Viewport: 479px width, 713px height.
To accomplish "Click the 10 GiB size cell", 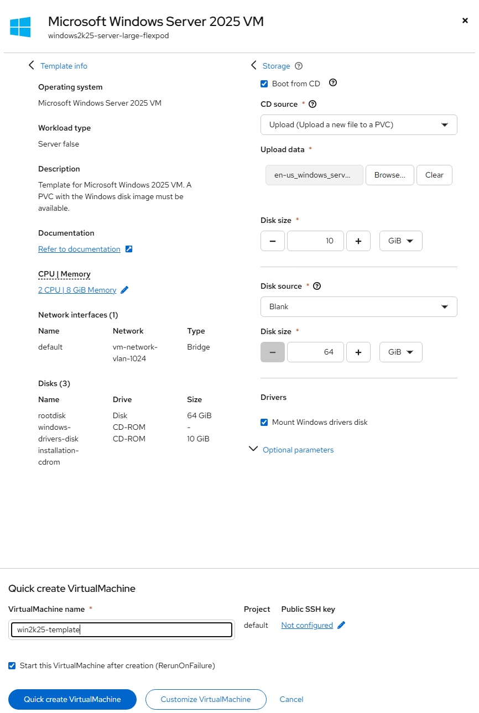I will coord(199,439).
